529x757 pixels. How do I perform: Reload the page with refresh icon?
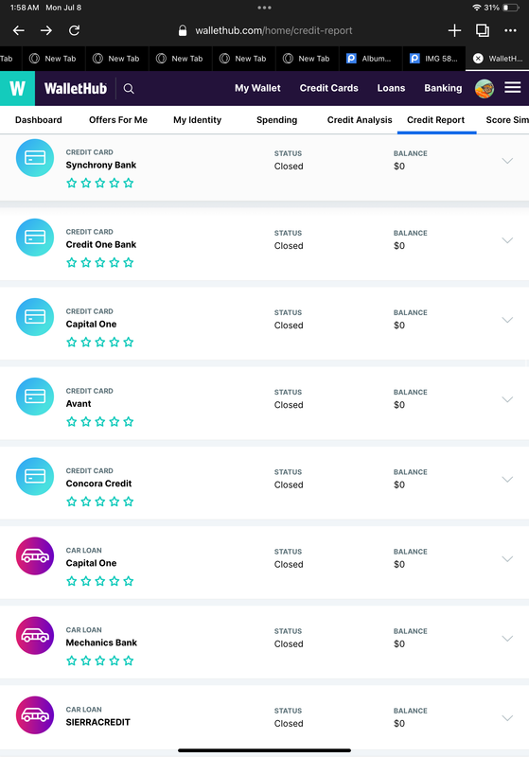74,30
